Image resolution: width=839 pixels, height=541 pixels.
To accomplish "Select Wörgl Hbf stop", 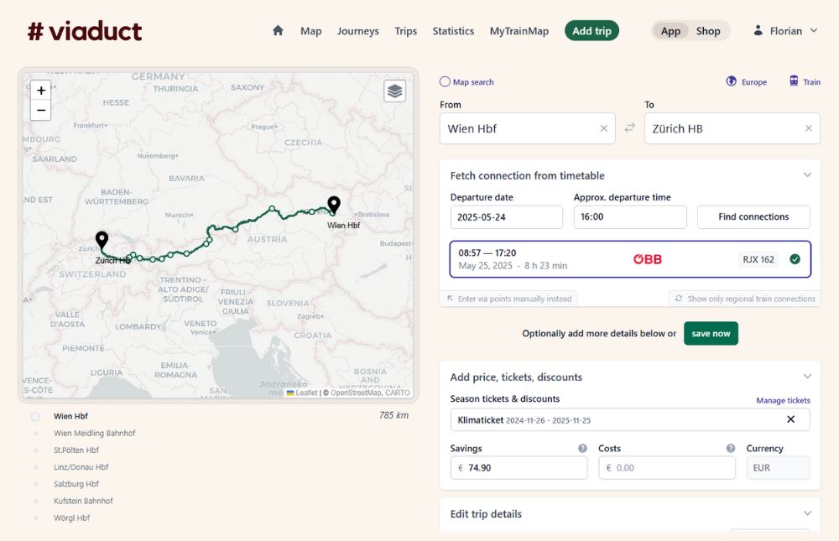I will tap(71, 518).
